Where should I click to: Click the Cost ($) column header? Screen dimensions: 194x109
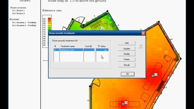pos(89,46)
